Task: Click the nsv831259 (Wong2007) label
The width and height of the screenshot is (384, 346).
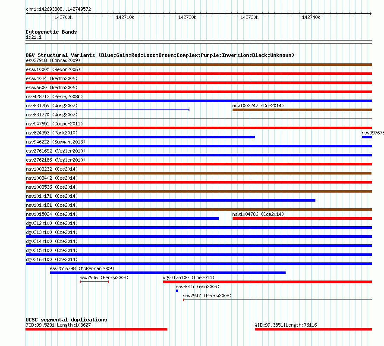Action: 52,106
